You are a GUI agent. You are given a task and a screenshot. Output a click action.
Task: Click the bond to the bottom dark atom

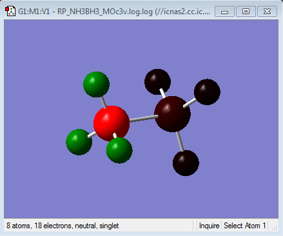(180, 141)
